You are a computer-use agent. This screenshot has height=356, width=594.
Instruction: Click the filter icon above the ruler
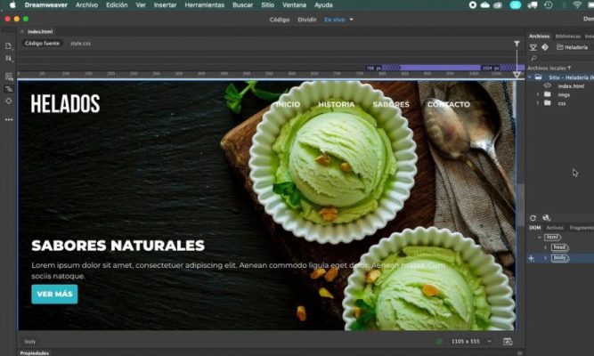coord(517,43)
